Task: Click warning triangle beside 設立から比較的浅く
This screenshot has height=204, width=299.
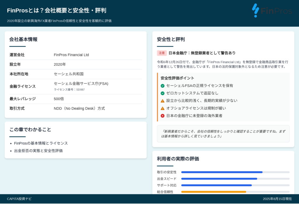Action: (x=162, y=101)
